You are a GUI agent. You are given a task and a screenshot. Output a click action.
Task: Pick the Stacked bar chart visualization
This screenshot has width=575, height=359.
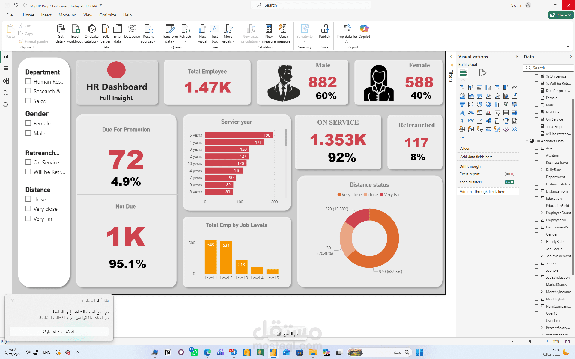tap(462, 87)
